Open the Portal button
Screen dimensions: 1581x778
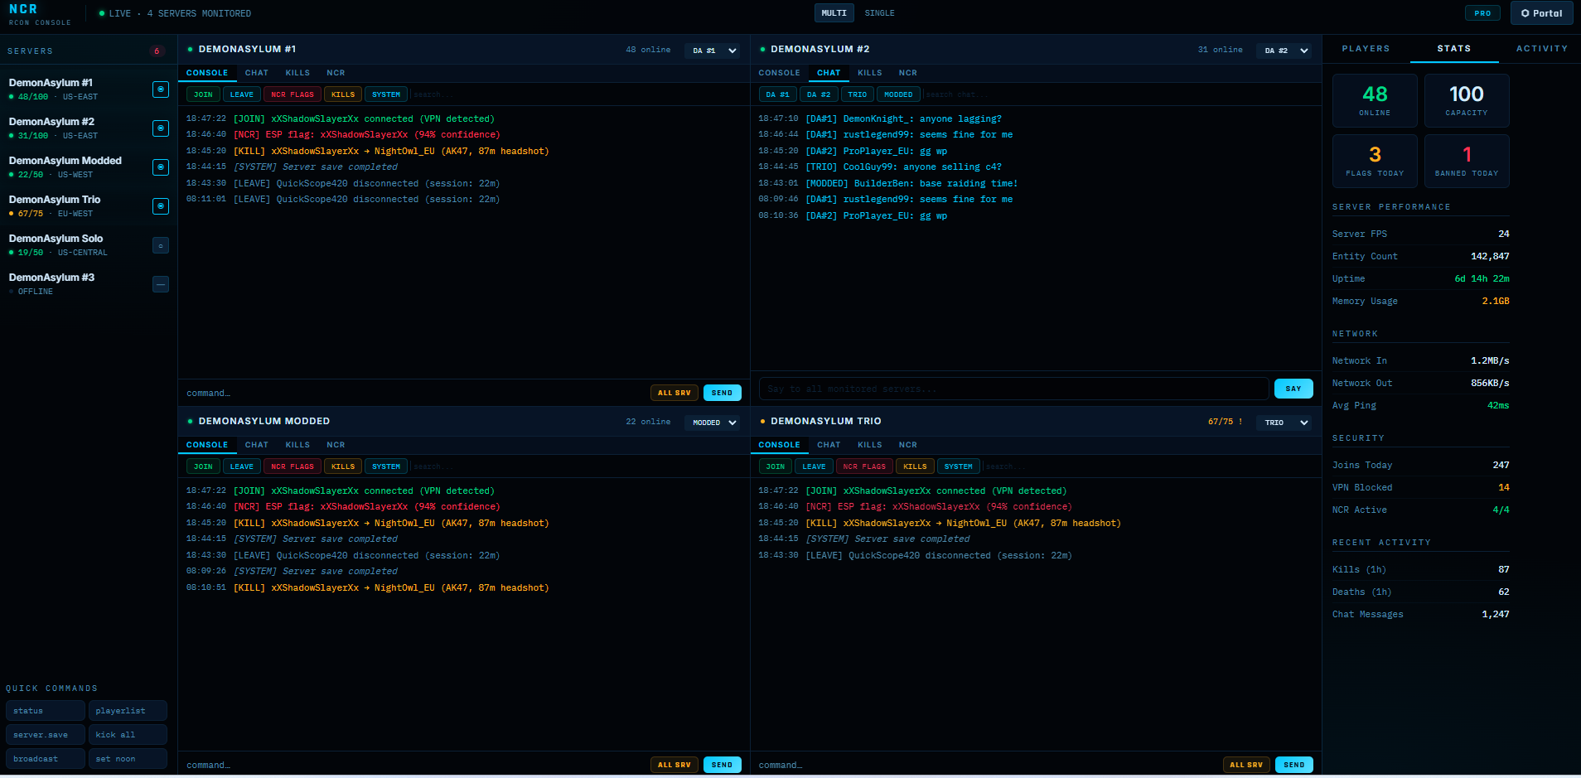[1541, 13]
